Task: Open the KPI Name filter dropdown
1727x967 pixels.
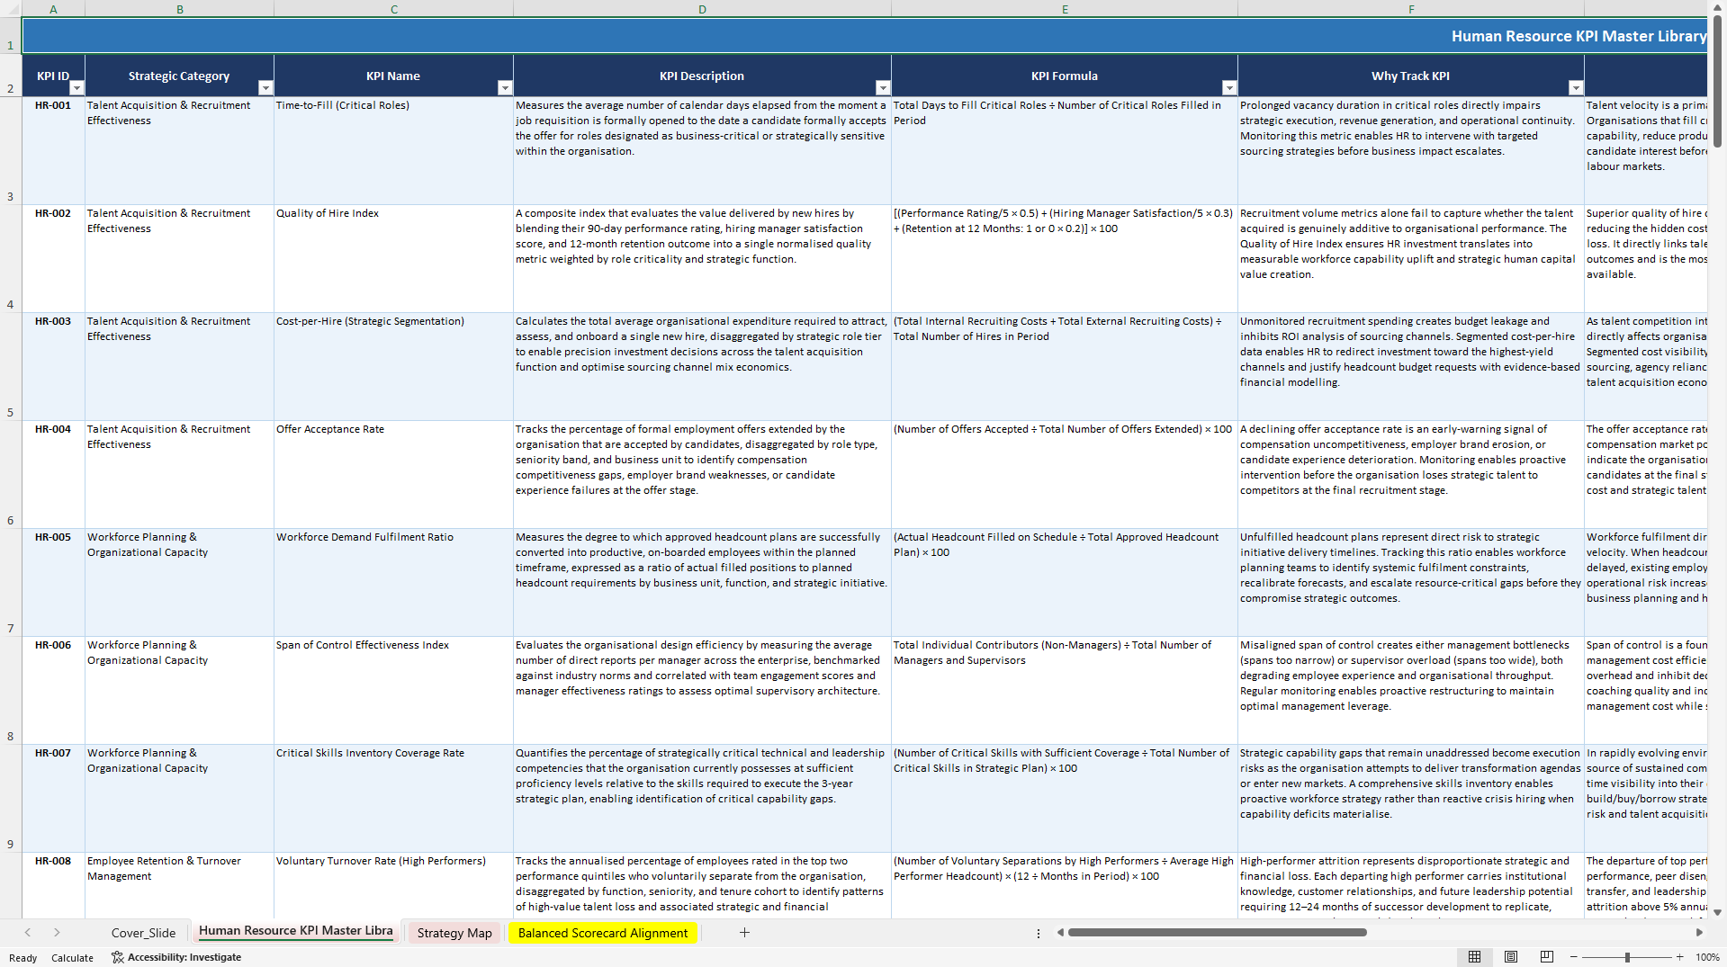Action: 505,88
